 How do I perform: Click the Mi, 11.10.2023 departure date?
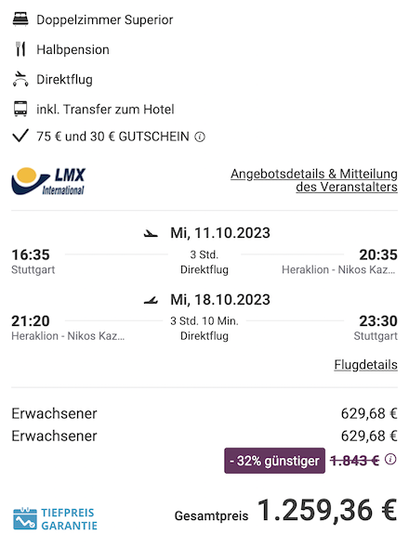[x=220, y=233]
